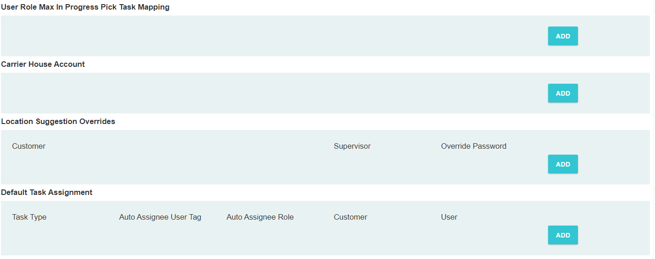
Task: Click blank area below Supervisor in overrides panel
Action: [352, 167]
